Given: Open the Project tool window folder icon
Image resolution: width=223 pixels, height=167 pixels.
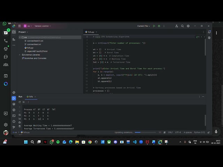Looking at the screenshot, I should (x=14, y=32).
